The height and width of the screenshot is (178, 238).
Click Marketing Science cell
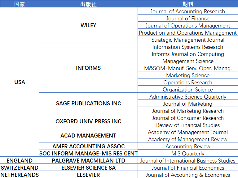pos(188,75)
